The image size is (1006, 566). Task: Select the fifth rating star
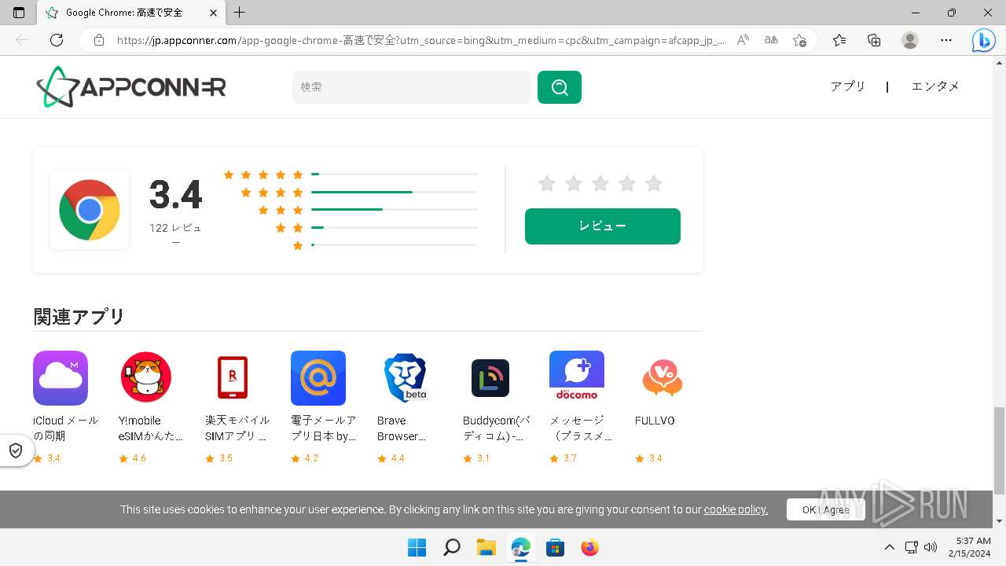[x=654, y=184]
